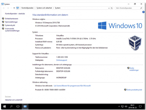Click shield icon beside Avancerade systeminställningar
Image resolution: width=146 pixels, height=110 pixels.
tap(3, 29)
